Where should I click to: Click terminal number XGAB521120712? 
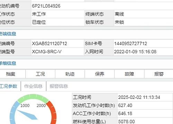(x=49, y=43)
